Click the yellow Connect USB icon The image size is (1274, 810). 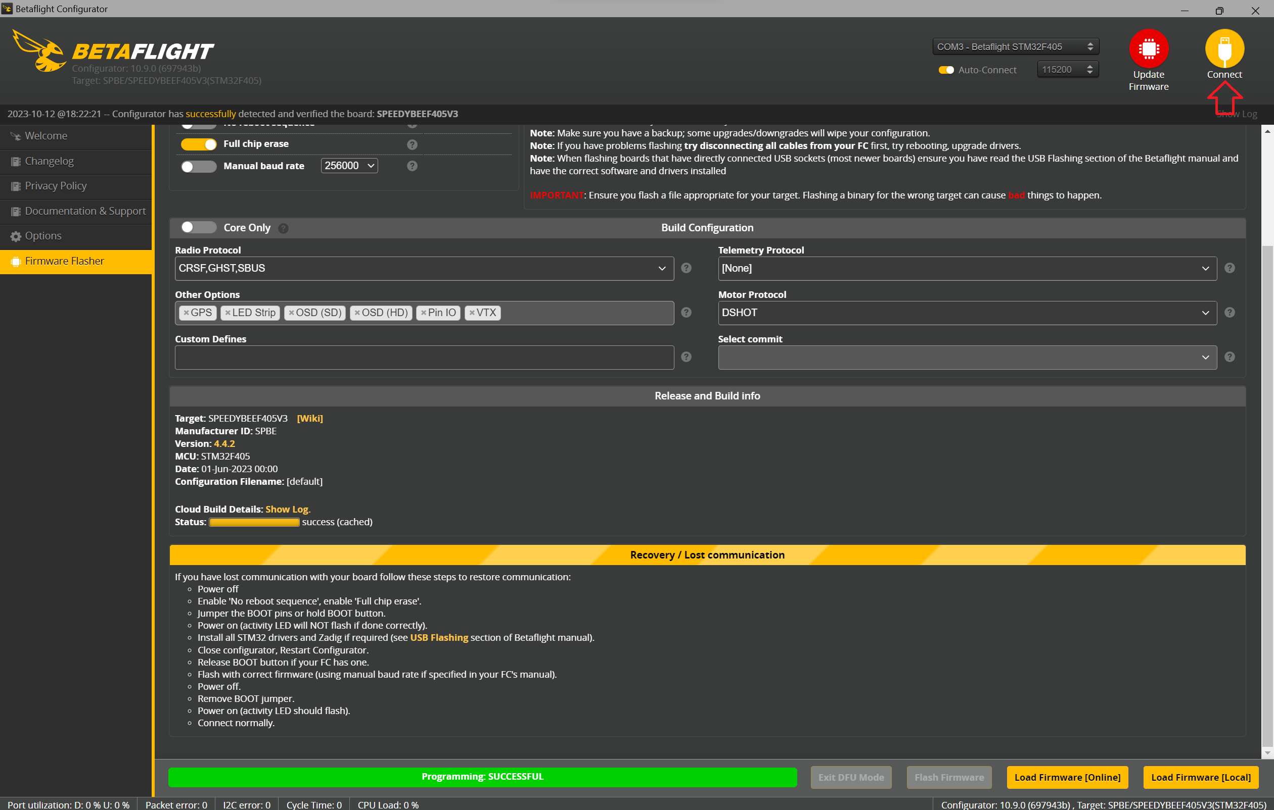[x=1224, y=48]
